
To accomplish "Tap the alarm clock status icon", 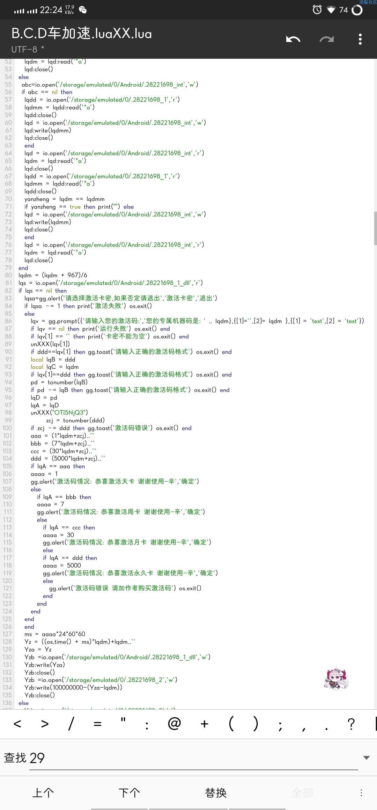I will click(x=317, y=9).
